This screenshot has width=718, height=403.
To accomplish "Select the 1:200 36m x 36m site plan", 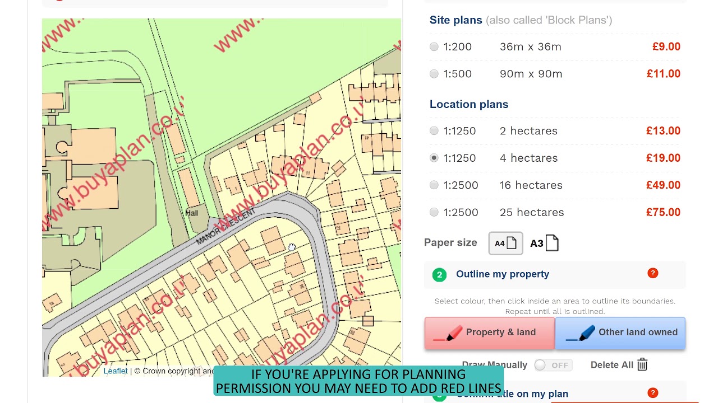I will point(434,47).
